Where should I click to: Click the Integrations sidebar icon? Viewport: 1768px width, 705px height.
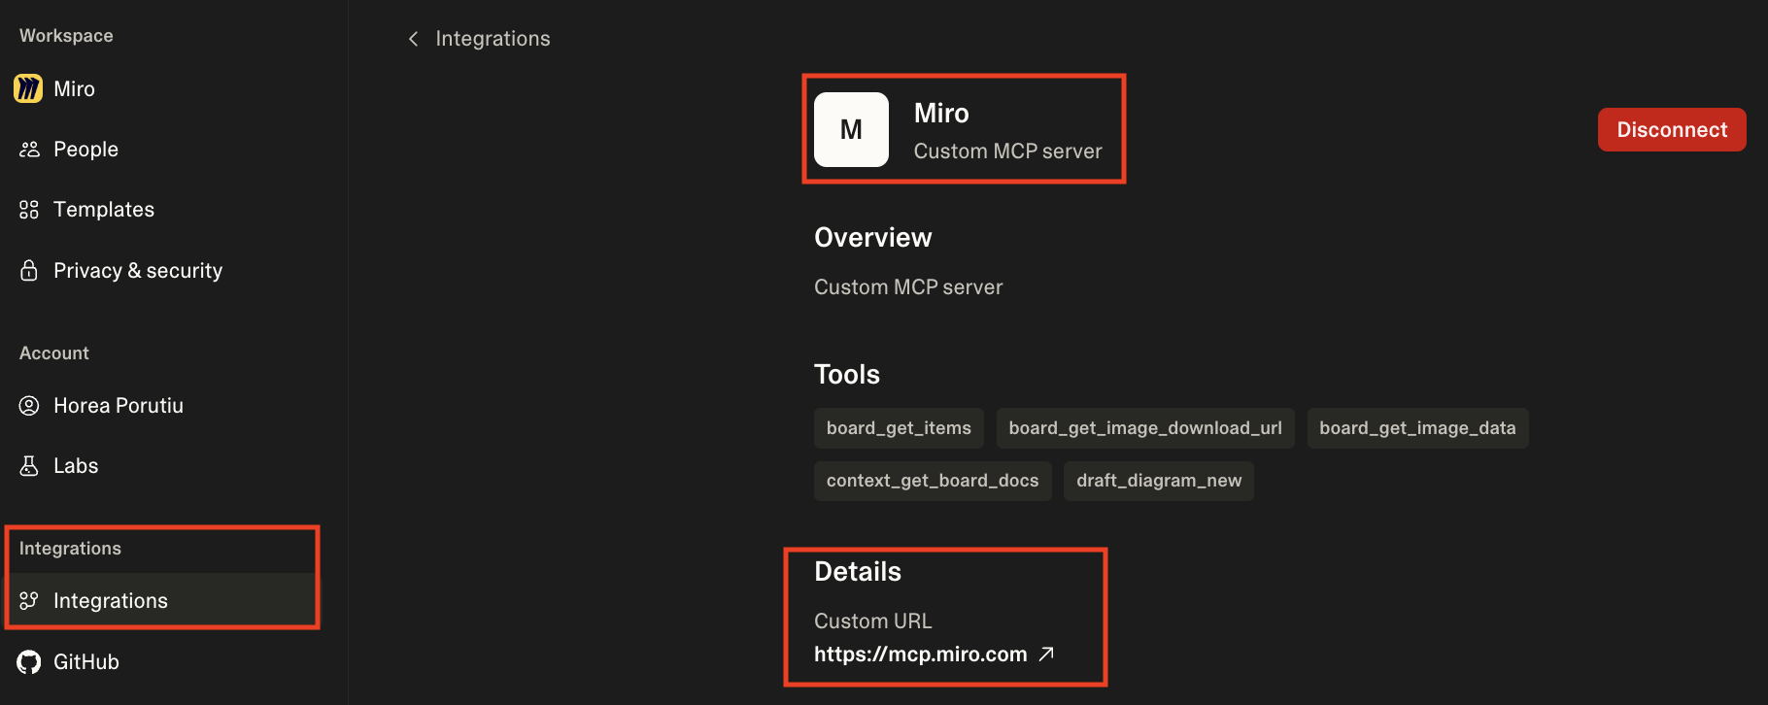point(29,601)
